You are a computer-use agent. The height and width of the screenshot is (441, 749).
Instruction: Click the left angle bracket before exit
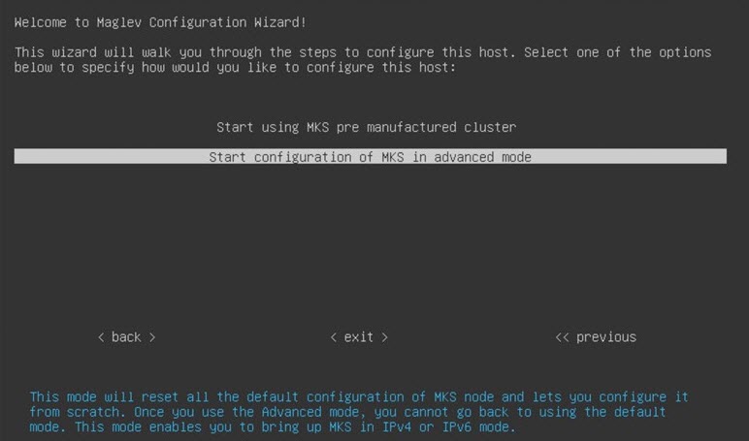(x=334, y=337)
